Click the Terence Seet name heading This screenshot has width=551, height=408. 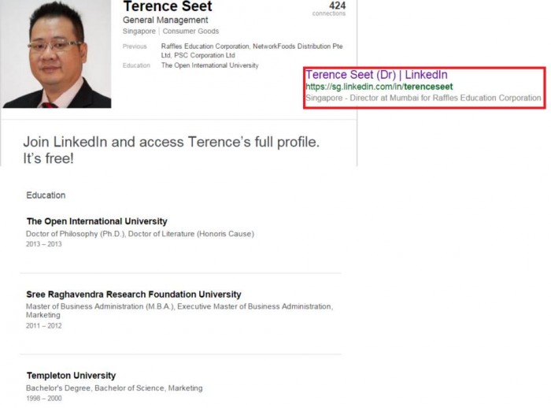[168, 6]
